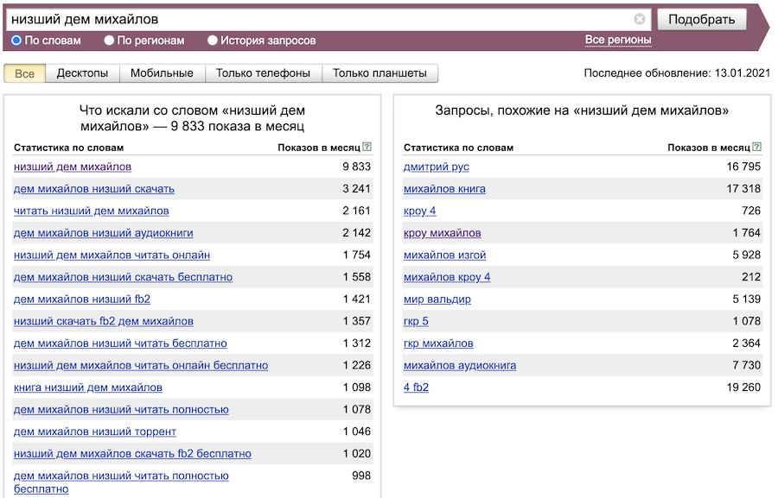Image resolution: width=778 pixels, height=498 pixels.
Task: Switch to the "Мобильные" tab
Action: point(162,73)
